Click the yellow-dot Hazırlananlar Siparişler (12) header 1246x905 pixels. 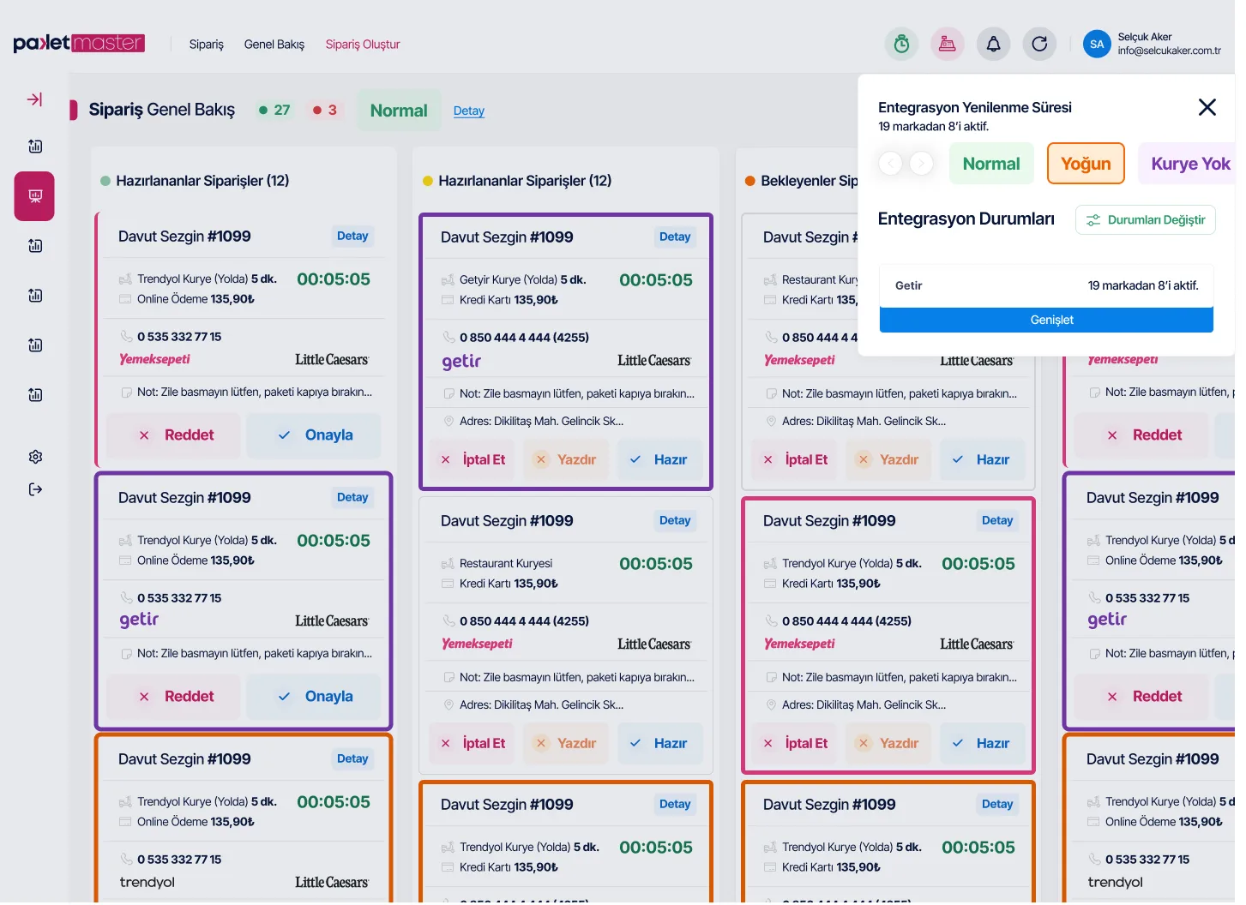coord(518,181)
